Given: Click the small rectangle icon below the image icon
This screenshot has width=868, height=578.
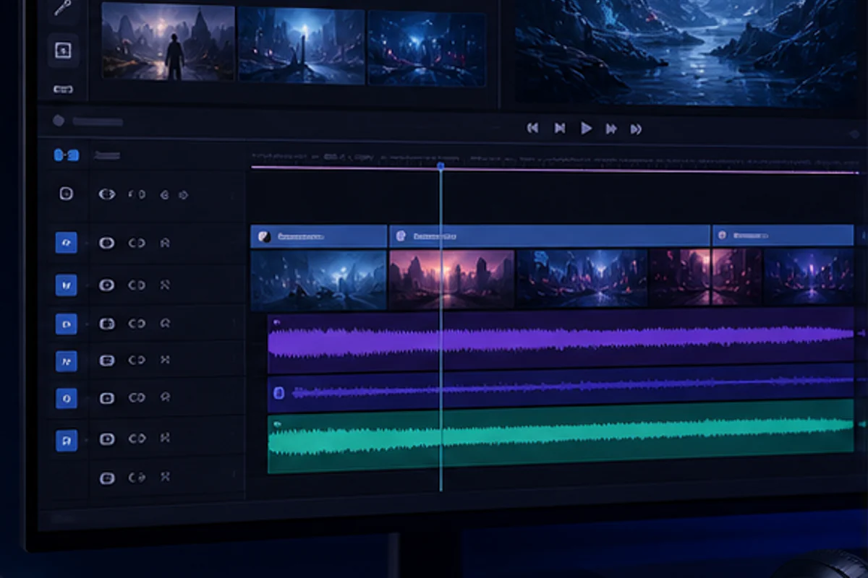Looking at the screenshot, I should pos(63,89).
